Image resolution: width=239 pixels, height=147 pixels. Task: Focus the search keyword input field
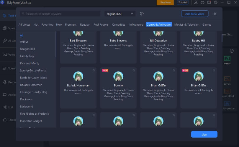pos(60,14)
